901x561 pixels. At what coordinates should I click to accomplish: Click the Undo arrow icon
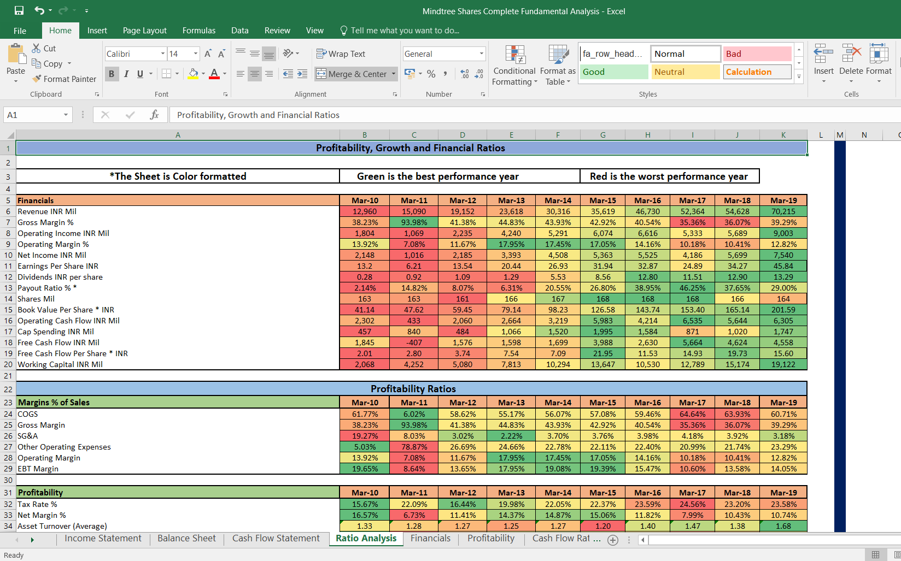click(x=39, y=10)
